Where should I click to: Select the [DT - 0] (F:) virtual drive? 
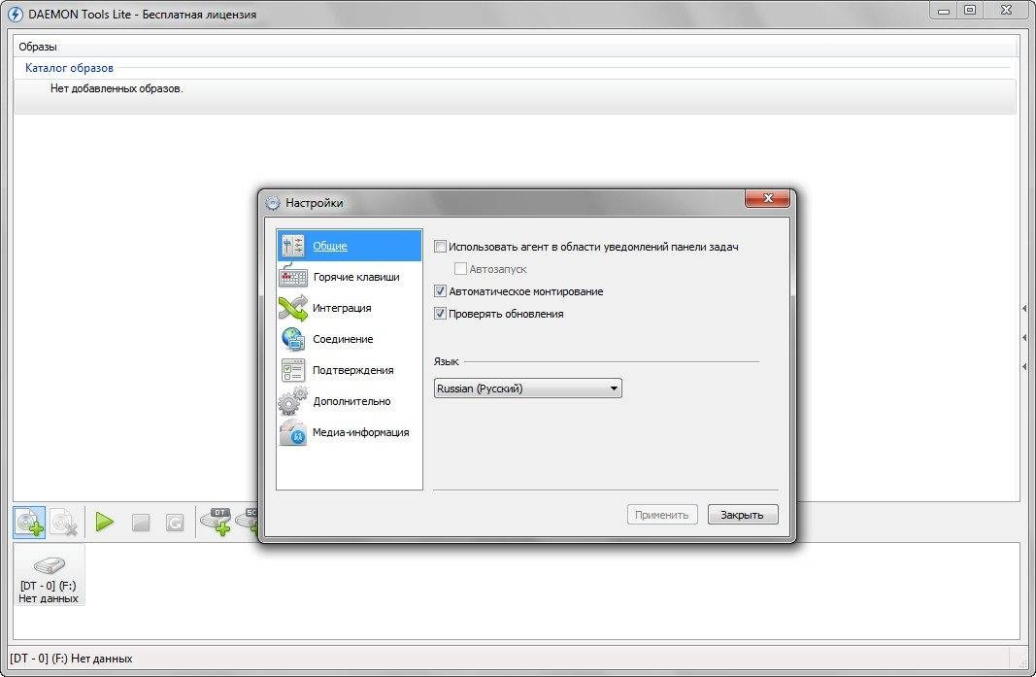click(49, 575)
